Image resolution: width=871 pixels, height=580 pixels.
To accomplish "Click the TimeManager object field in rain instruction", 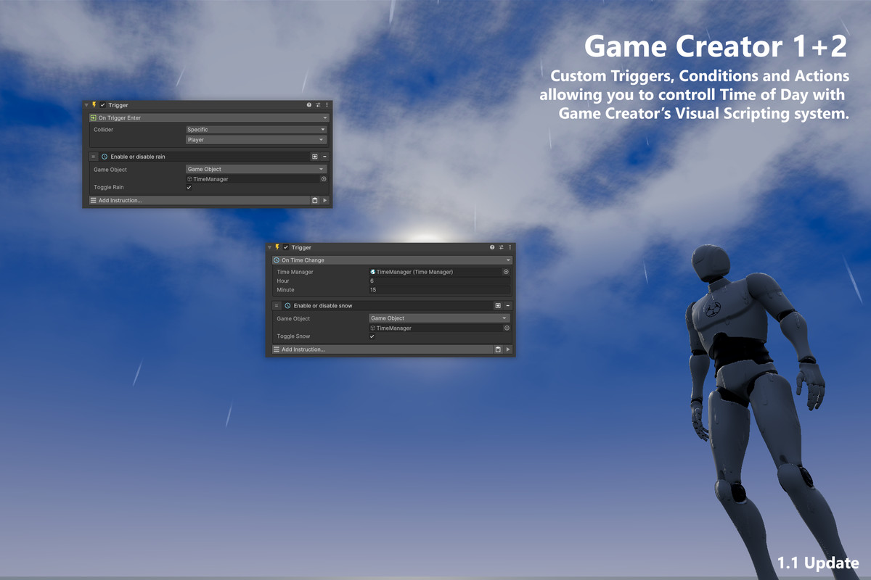I will point(253,179).
